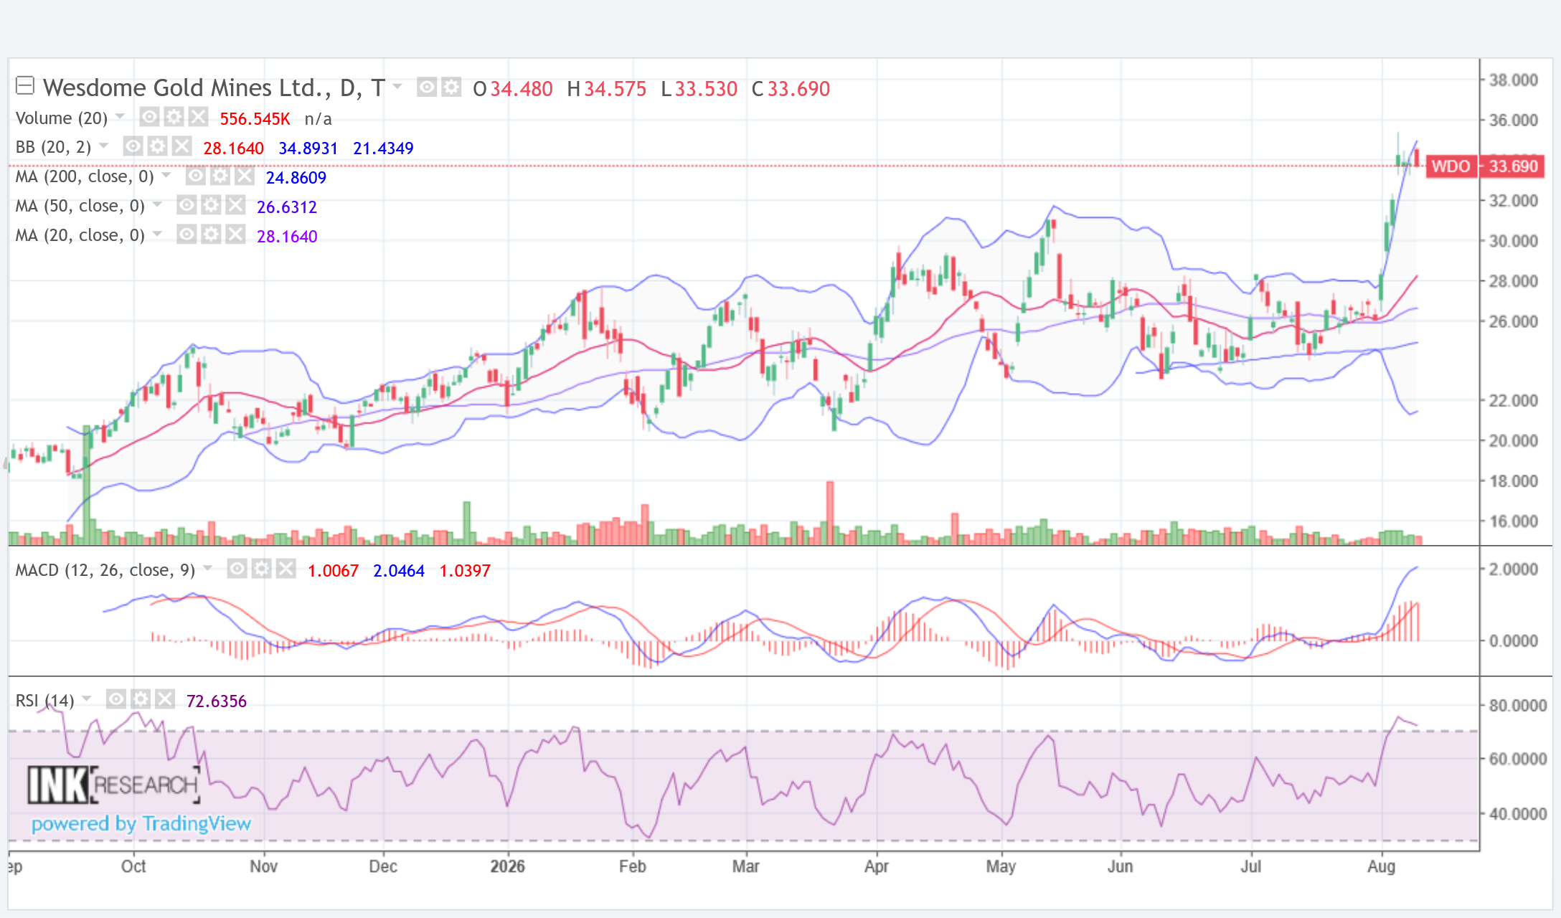Remove the MACD indicator
1561x918 pixels.
286,569
